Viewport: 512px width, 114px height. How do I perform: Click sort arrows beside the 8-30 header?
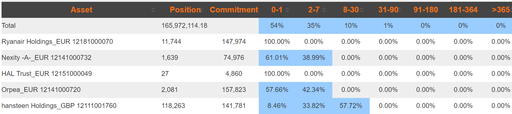point(361,10)
